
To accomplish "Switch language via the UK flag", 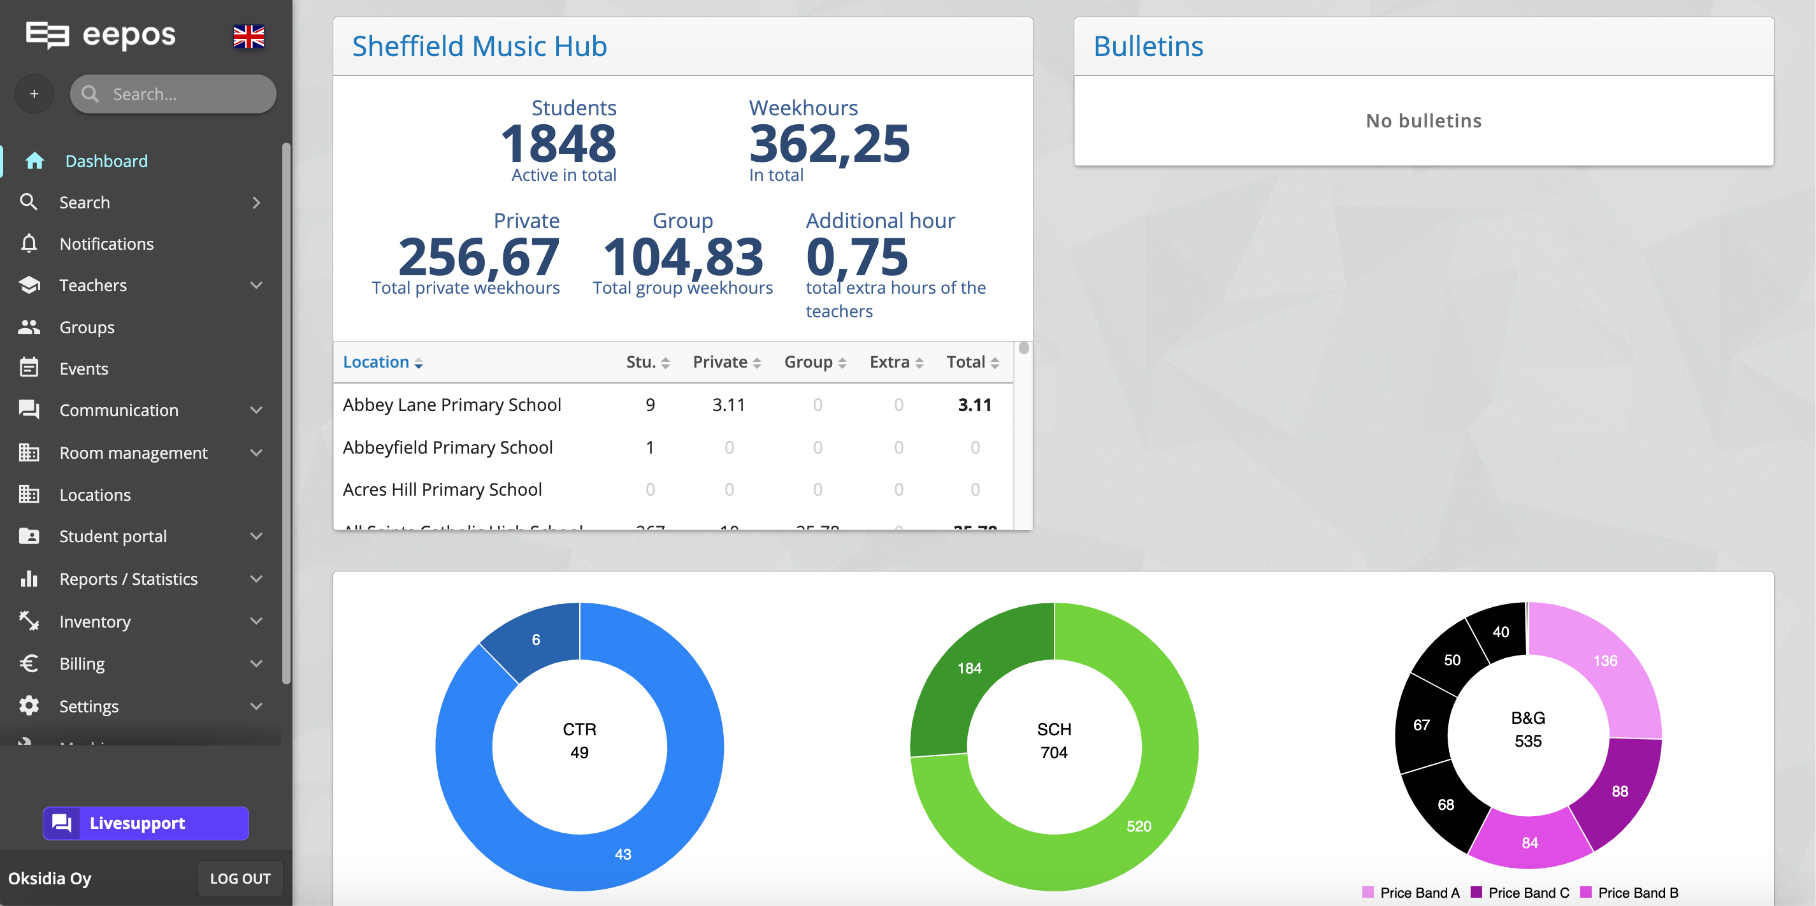I will pos(249,37).
